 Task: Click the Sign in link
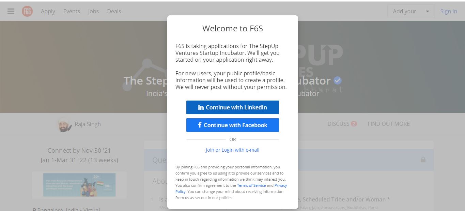point(448,11)
